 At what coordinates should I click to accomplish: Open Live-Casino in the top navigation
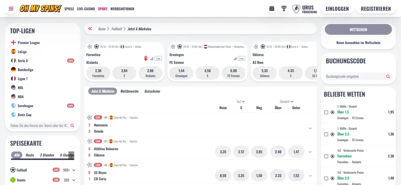(x=86, y=9)
